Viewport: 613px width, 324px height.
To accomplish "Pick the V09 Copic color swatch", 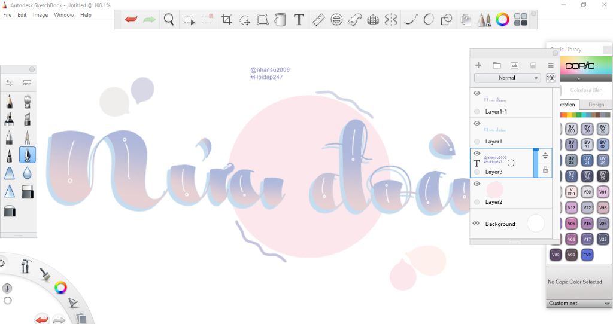I will pos(556,255).
